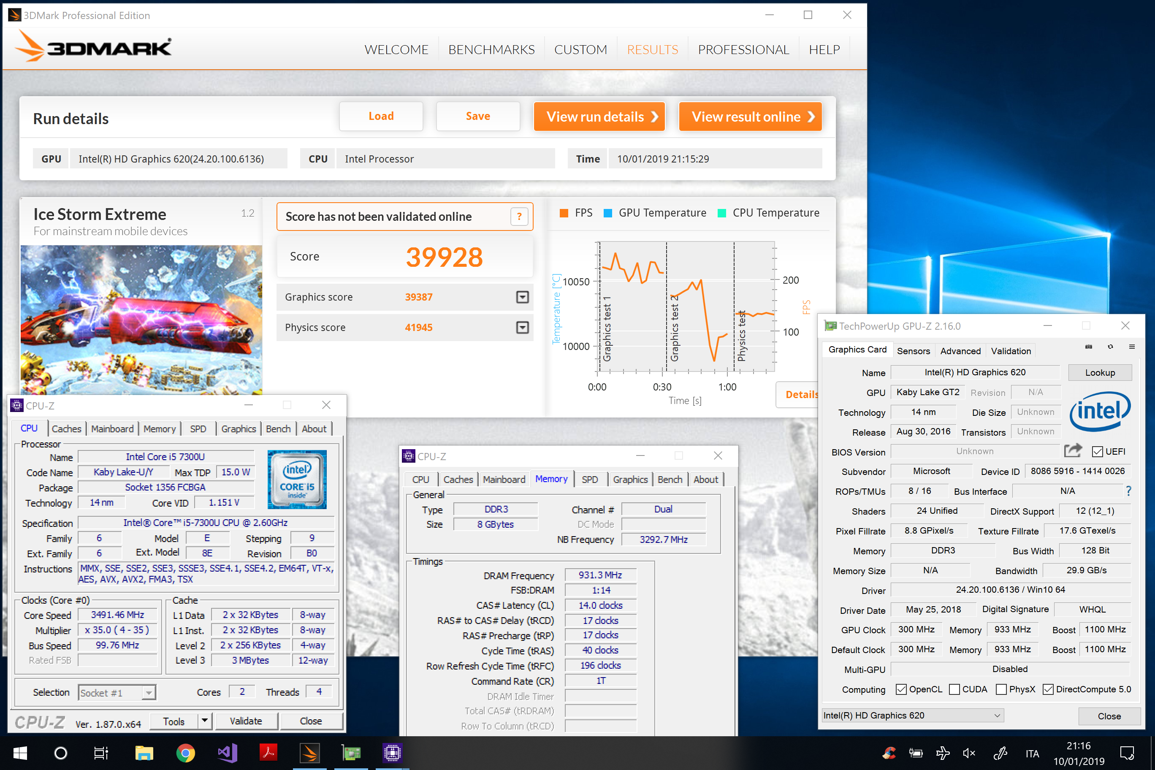Image resolution: width=1155 pixels, height=770 pixels.
Task: Open Adobe Acrobat from the taskbar
Action: 268,753
